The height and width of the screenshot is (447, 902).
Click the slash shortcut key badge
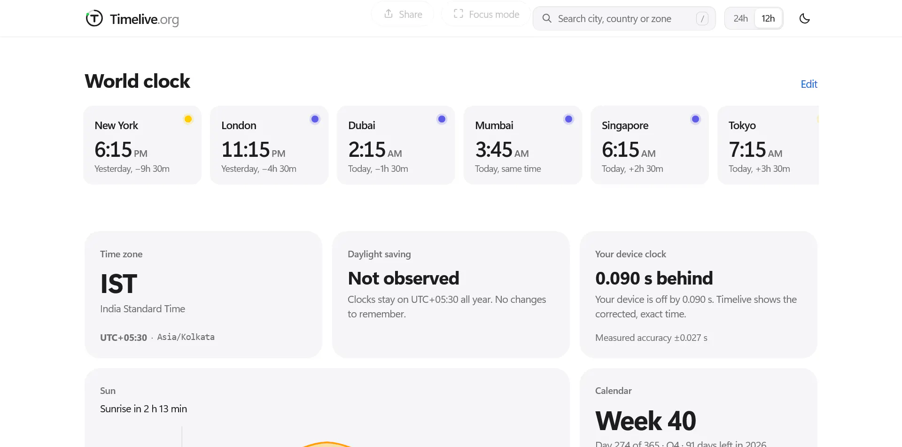pyautogui.click(x=702, y=18)
